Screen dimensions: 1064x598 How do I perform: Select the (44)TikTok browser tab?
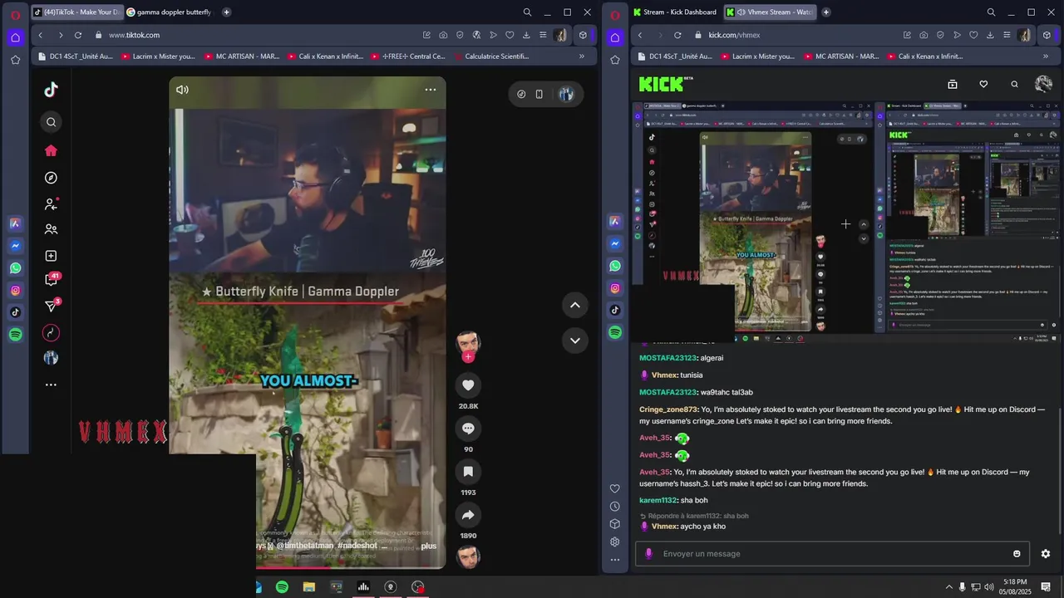point(76,12)
